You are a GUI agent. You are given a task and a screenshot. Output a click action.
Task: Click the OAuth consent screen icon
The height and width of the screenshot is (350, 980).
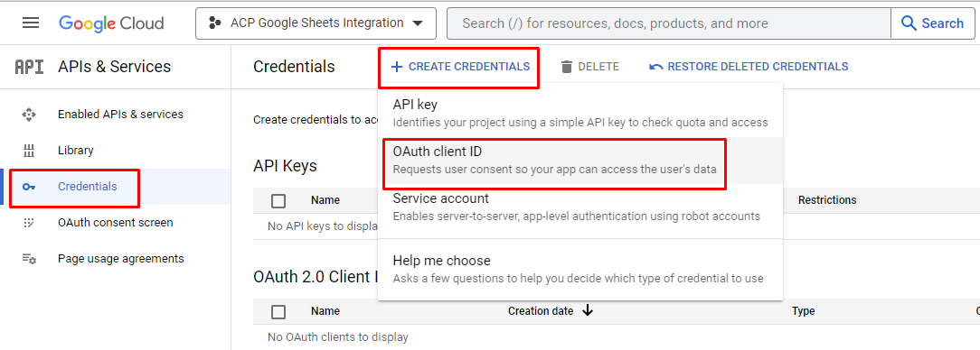click(29, 223)
